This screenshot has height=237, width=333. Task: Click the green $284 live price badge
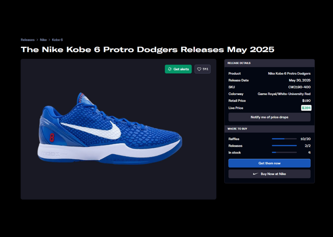306,108
